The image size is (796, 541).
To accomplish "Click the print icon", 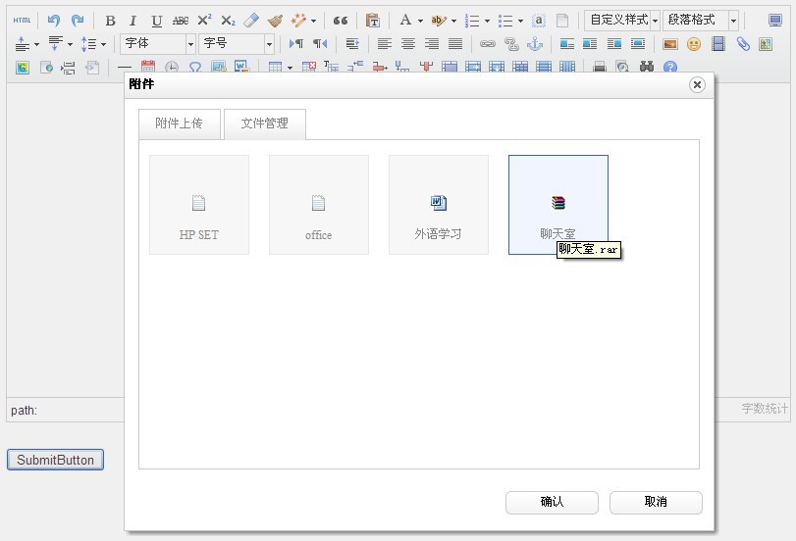I will [x=600, y=67].
